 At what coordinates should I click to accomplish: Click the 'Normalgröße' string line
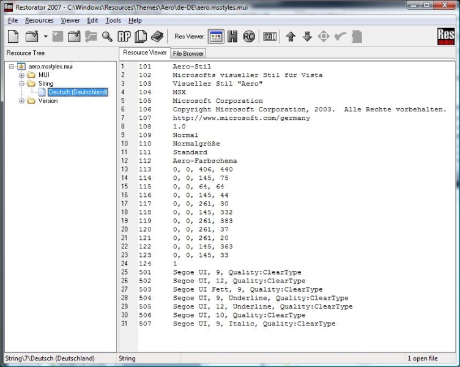196,144
